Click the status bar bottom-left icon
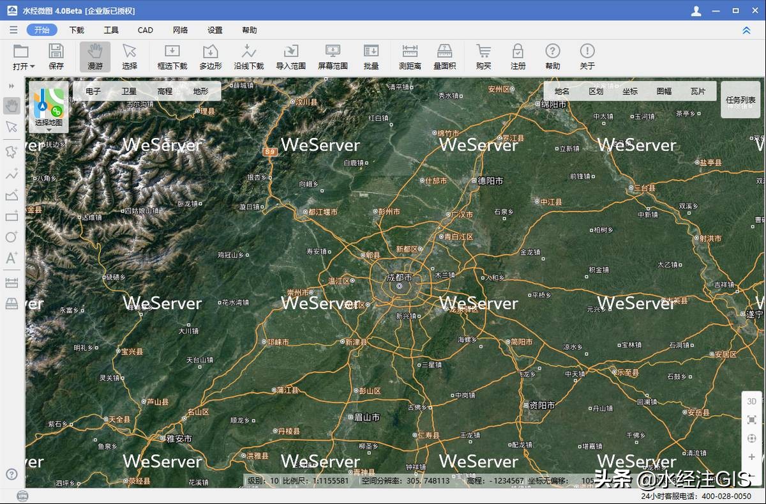 22,496
